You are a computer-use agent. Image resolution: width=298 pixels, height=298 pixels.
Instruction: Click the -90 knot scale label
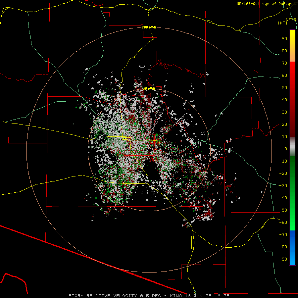point(283,259)
